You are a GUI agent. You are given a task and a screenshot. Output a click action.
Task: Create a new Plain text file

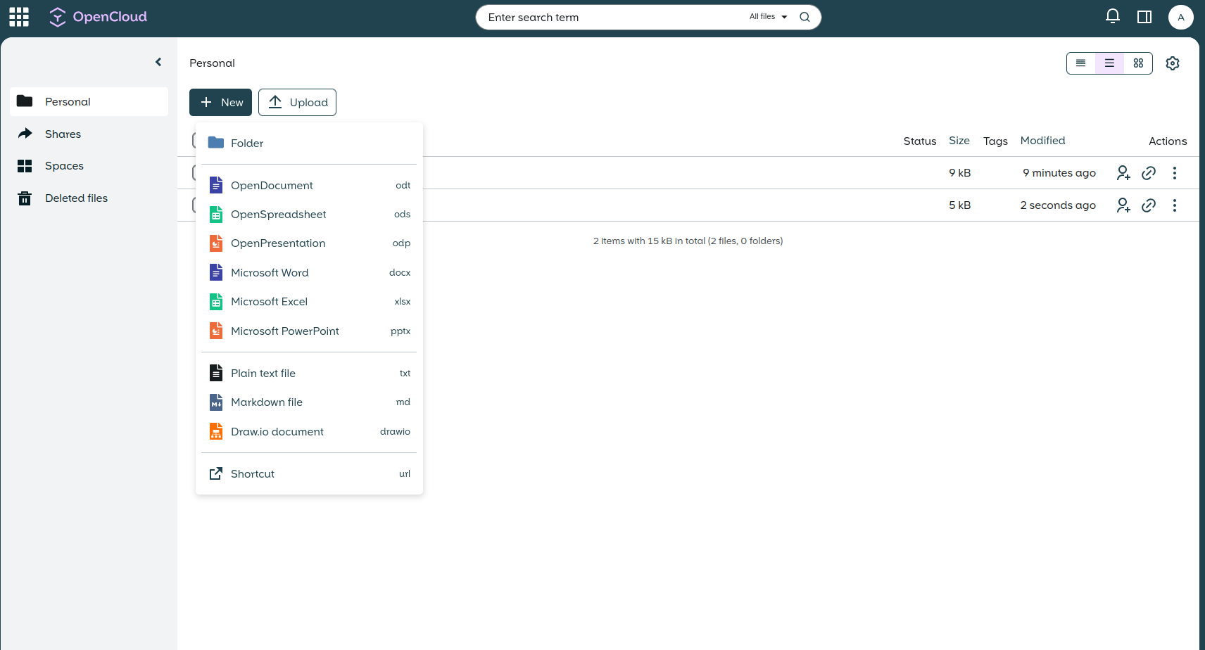[309, 373]
